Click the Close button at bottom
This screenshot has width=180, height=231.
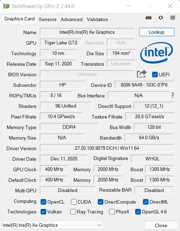[161, 225]
